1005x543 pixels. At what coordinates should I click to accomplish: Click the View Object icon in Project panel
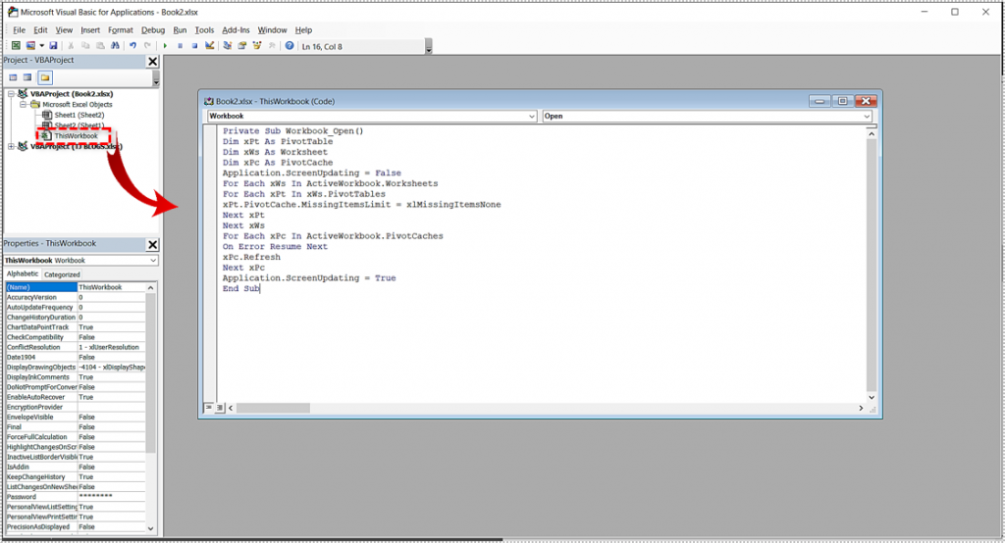[27, 77]
